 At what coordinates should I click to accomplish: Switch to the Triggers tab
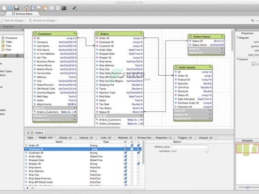[x=185, y=138]
